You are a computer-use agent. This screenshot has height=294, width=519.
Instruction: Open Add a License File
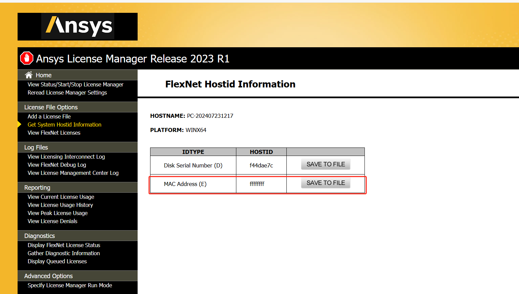pyautogui.click(x=49, y=116)
